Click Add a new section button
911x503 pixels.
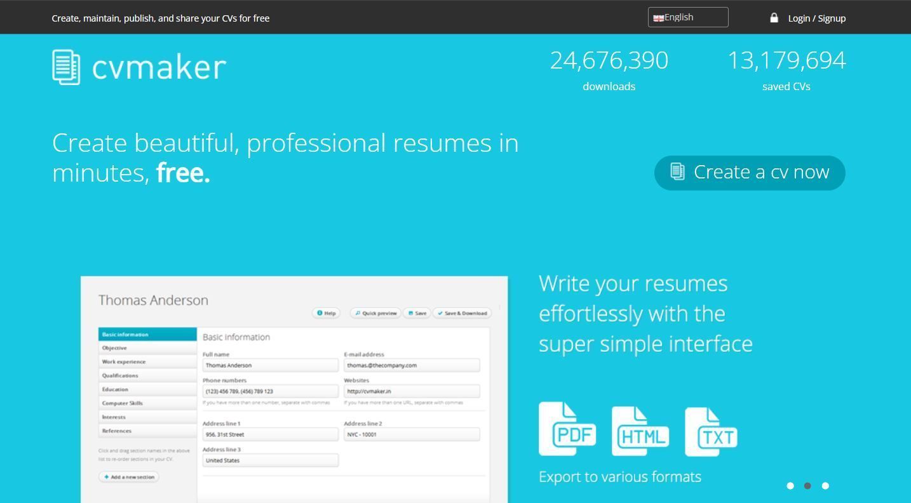point(129,477)
